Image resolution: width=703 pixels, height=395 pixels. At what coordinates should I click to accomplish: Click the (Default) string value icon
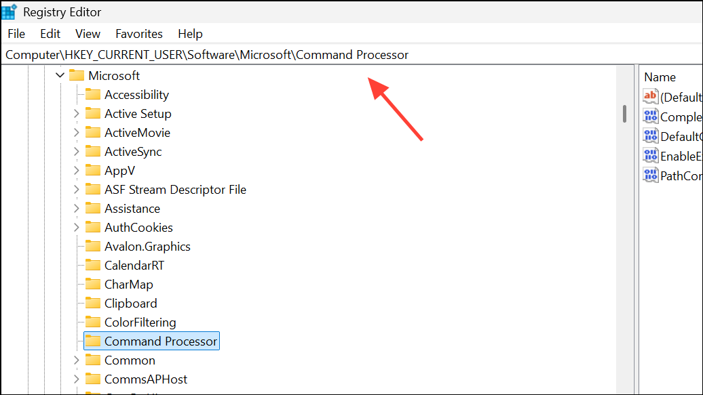[x=651, y=96]
